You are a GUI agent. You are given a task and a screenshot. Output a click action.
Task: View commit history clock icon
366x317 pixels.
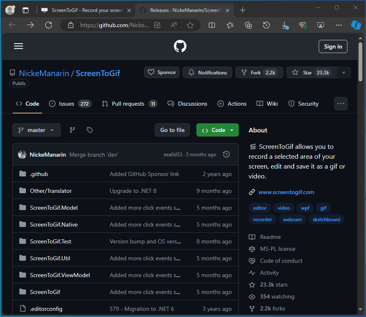(226, 154)
